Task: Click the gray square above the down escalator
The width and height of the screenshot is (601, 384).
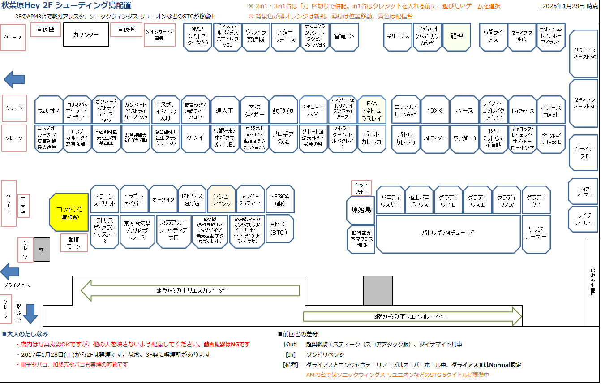Action: tap(378, 291)
